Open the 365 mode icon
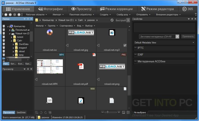The width and height of the screenshot is (199, 121). (x=184, y=9)
